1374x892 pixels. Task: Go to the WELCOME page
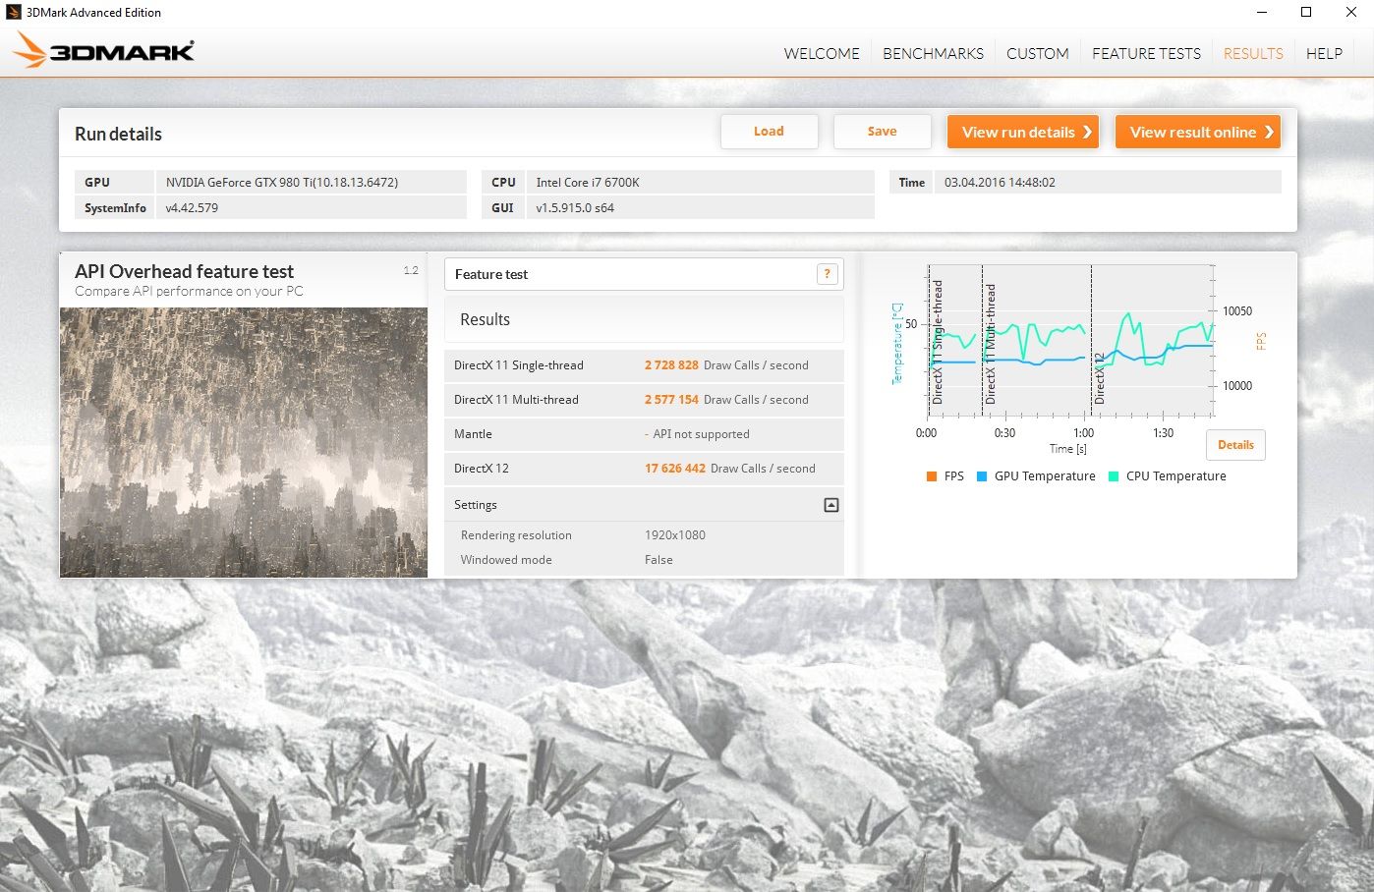click(x=821, y=53)
